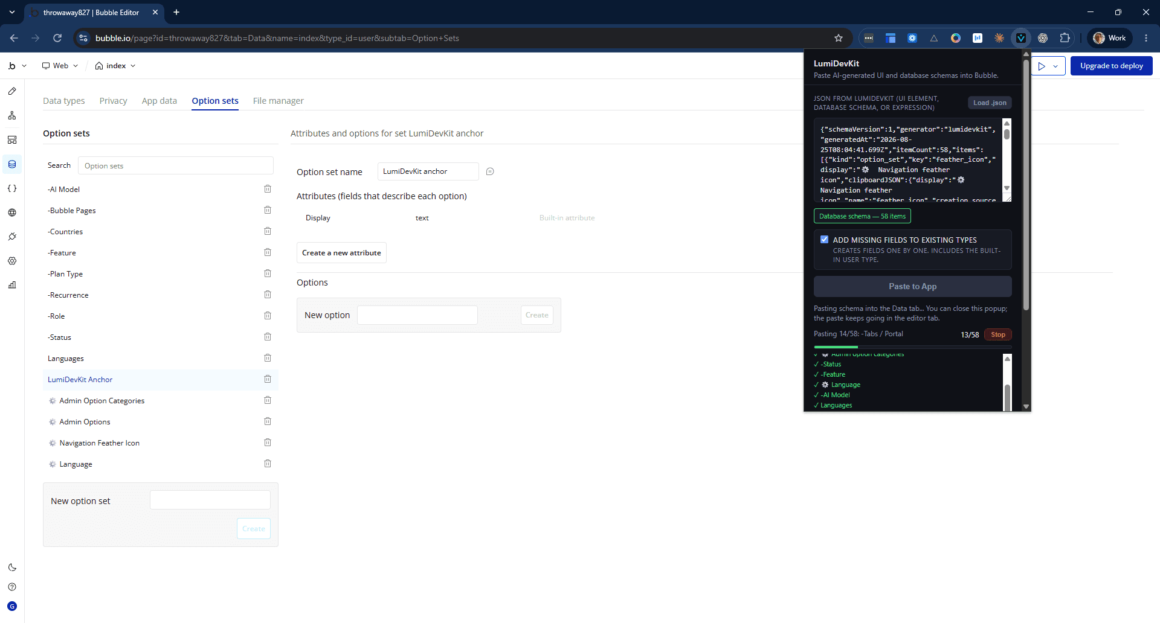The width and height of the screenshot is (1160, 623).
Task: Expand the Preview options dropdown arrow
Action: pyautogui.click(x=1055, y=66)
